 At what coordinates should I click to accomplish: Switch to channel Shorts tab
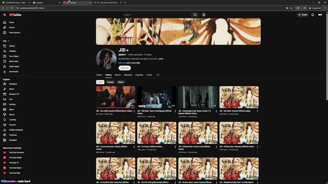pos(118,75)
